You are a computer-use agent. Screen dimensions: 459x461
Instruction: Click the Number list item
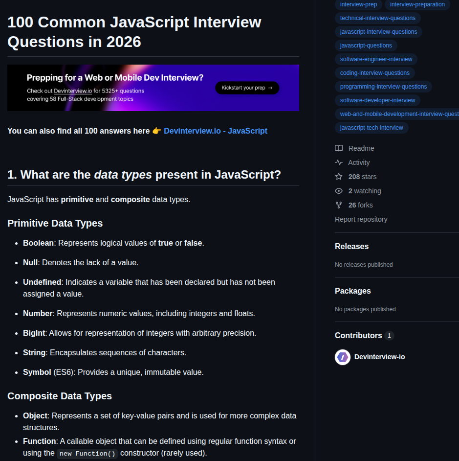click(x=139, y=313)
